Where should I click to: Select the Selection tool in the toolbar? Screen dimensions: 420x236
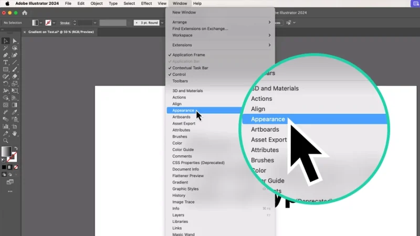[x=6, y=41]
